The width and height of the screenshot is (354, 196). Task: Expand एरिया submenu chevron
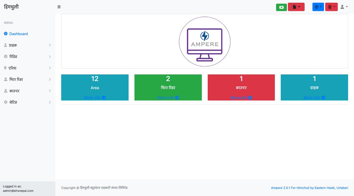(x=50, y=68)
